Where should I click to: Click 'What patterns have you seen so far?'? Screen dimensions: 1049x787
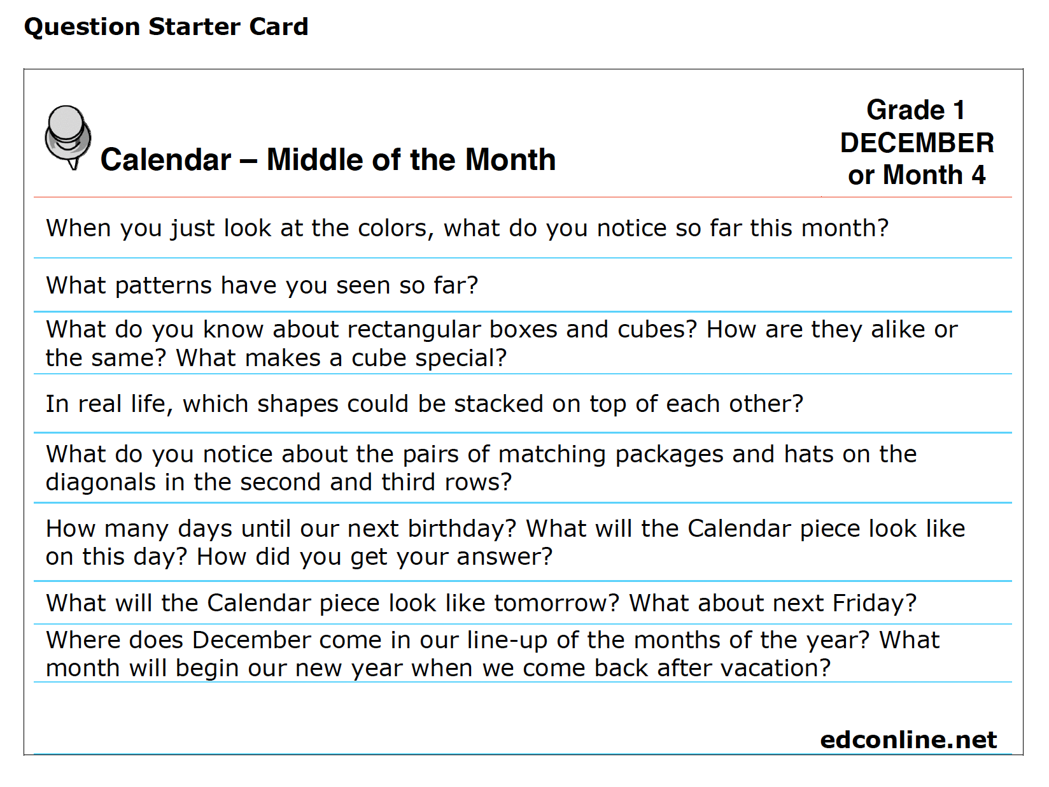tap(262, 286)
